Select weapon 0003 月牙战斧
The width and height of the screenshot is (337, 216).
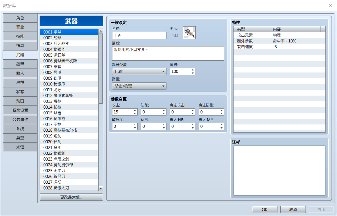tap(69, 44)
